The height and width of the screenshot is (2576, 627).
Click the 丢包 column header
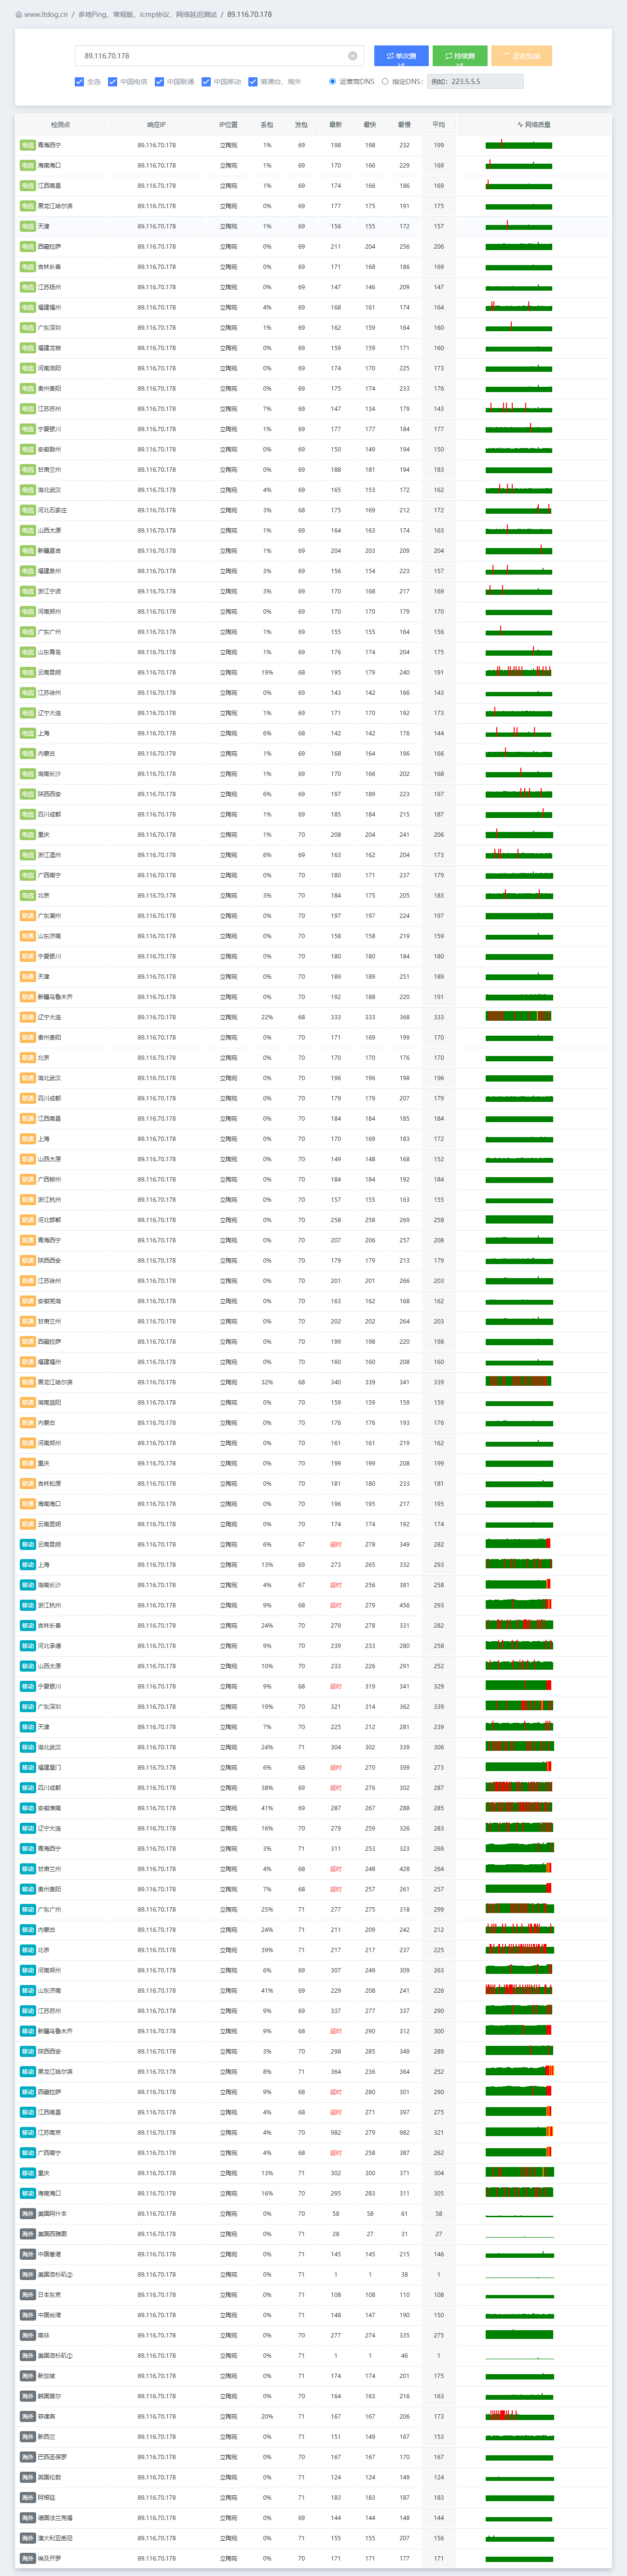point(267,125)
